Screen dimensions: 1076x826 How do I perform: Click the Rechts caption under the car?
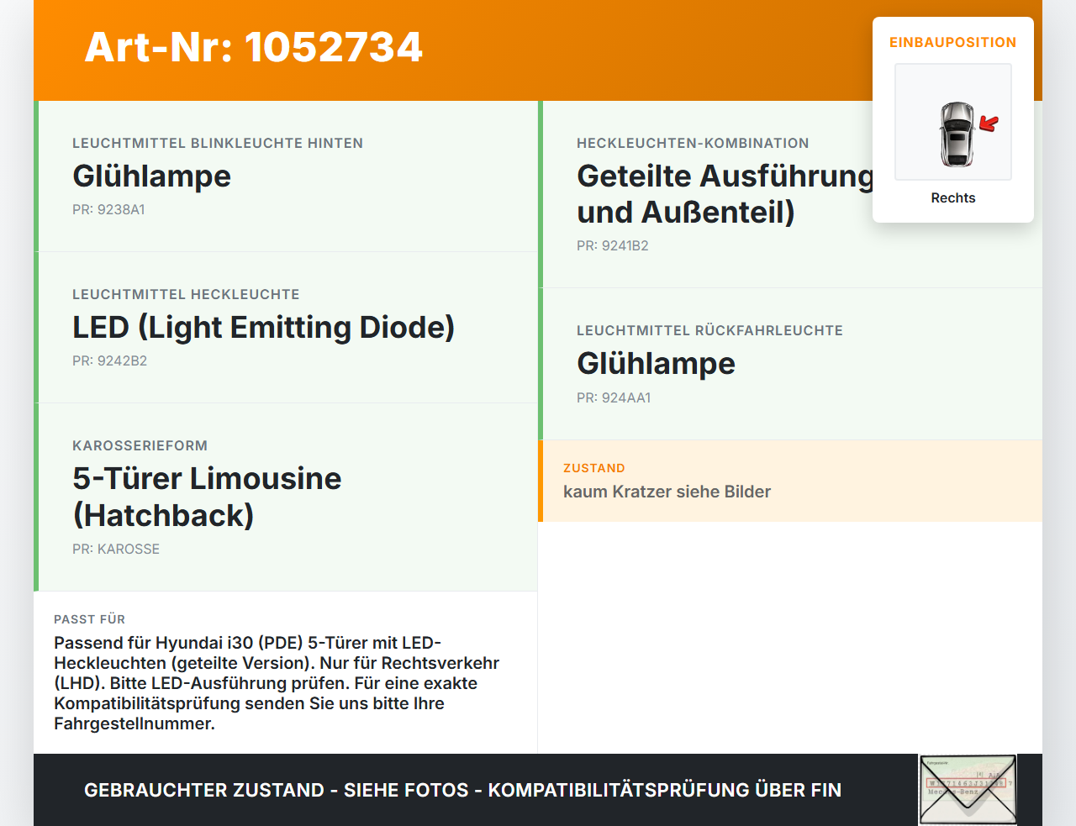[953, 197]
